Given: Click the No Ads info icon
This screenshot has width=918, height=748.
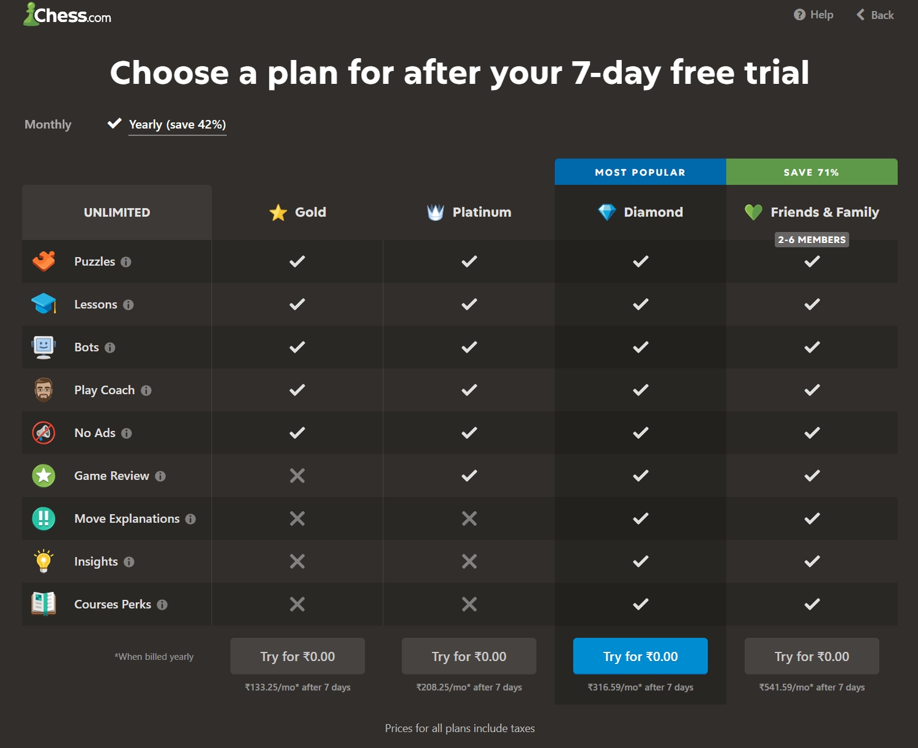Looking at the screenshot, I should coord(127,433).
